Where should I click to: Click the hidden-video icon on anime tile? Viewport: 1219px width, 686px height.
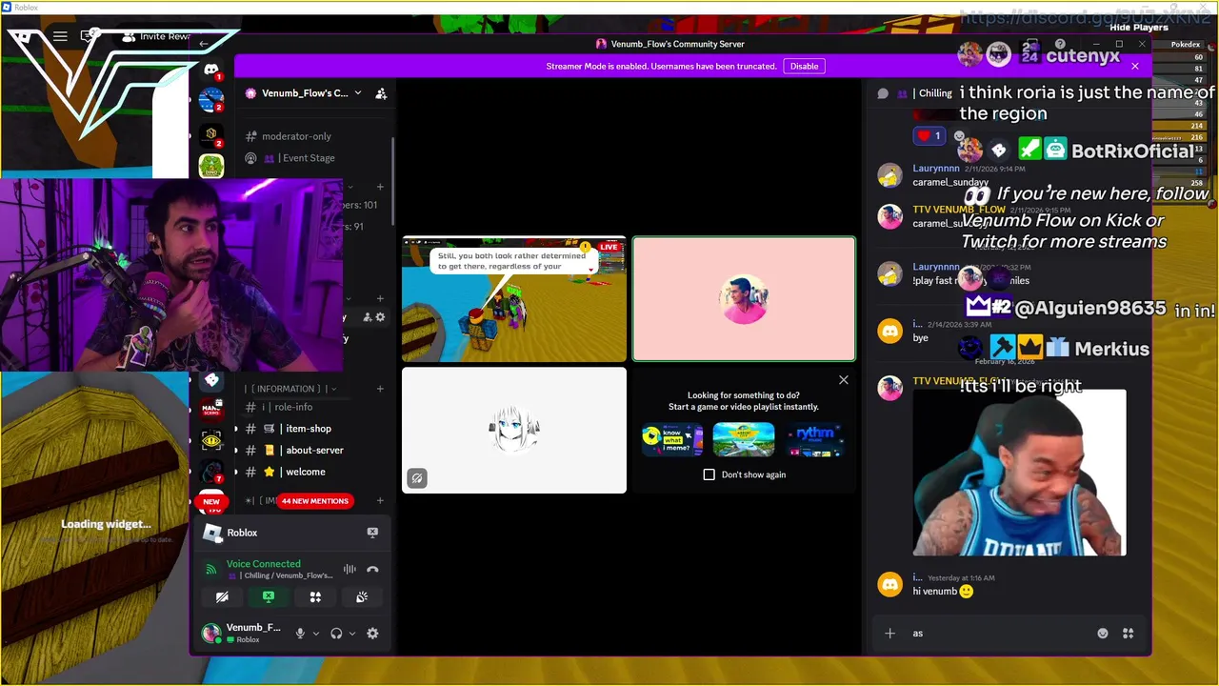coord(416,478)
